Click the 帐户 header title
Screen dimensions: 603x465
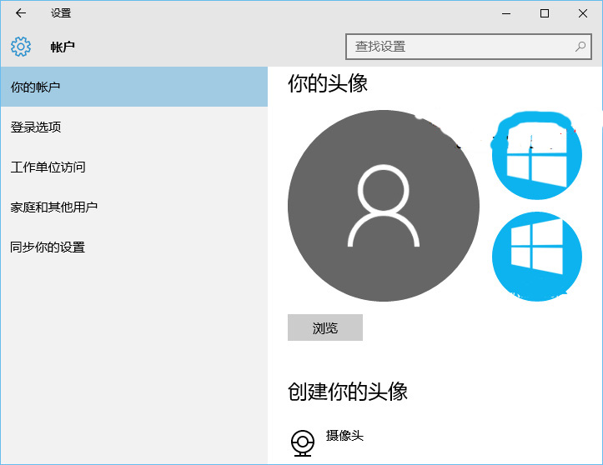coord(63,47)
